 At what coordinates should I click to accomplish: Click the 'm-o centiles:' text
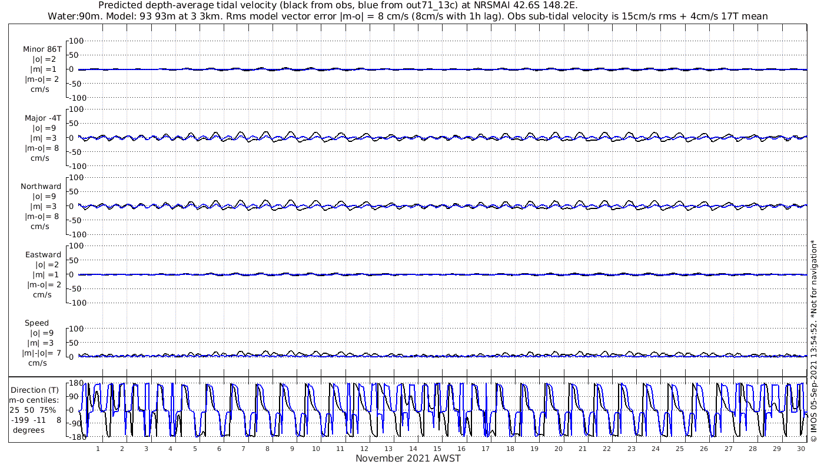click(x=34, y=400)
